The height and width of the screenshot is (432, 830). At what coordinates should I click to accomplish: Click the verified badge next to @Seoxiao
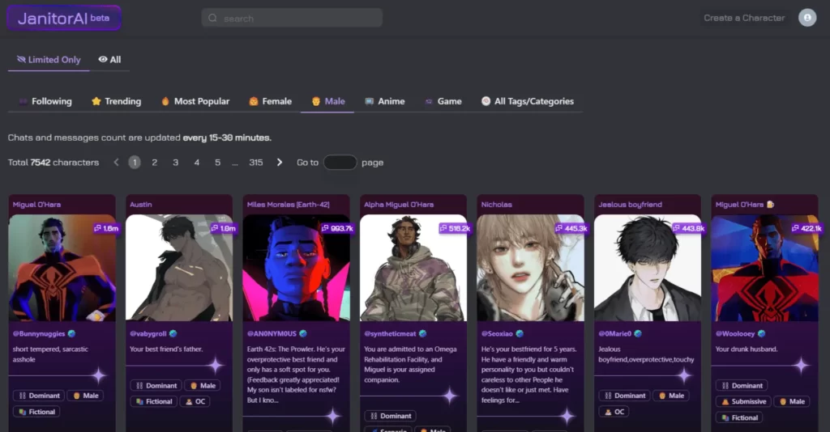point(520,334)
